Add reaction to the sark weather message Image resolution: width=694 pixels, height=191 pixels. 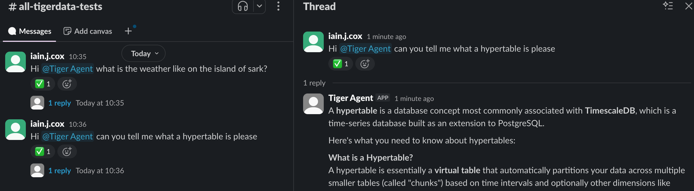(x=67, y=84)
